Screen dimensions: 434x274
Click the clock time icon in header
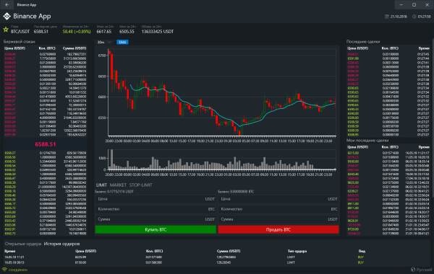(414, 17)
